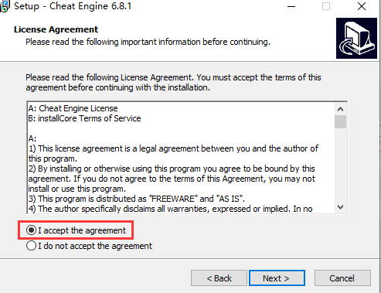The image size is (381, 293).
Task: Cancel the Cheat Engine setup
Action: coord(342,278)
